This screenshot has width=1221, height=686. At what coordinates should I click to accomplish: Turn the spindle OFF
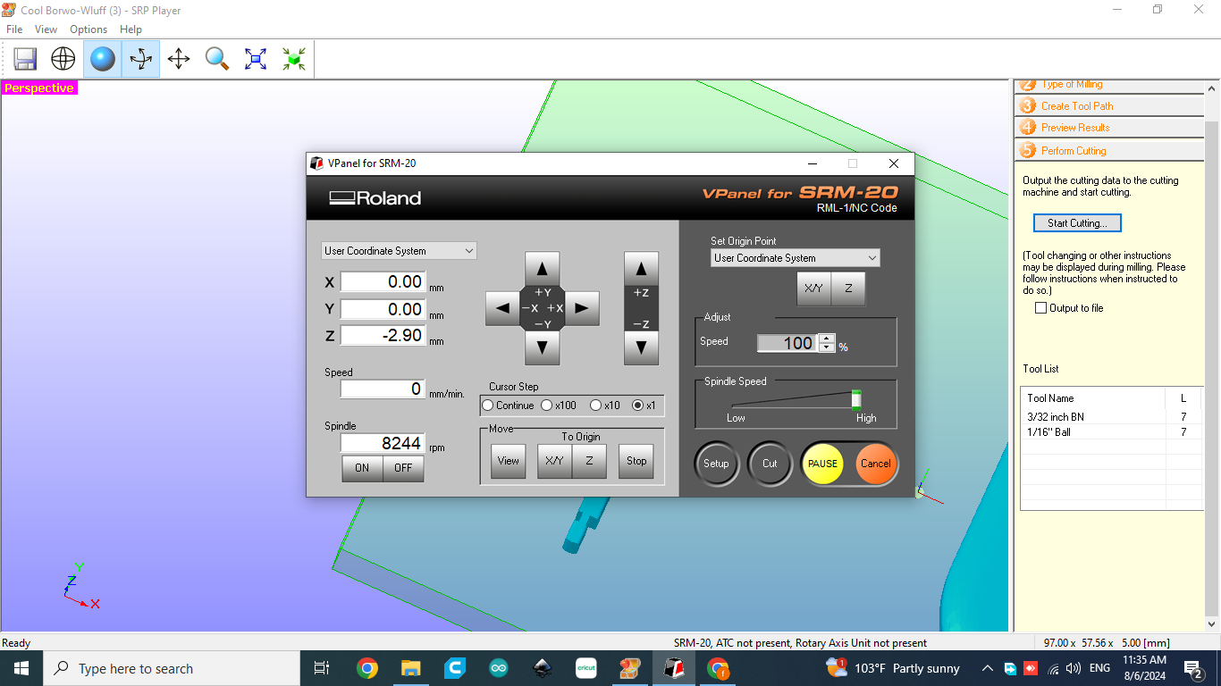403,468
